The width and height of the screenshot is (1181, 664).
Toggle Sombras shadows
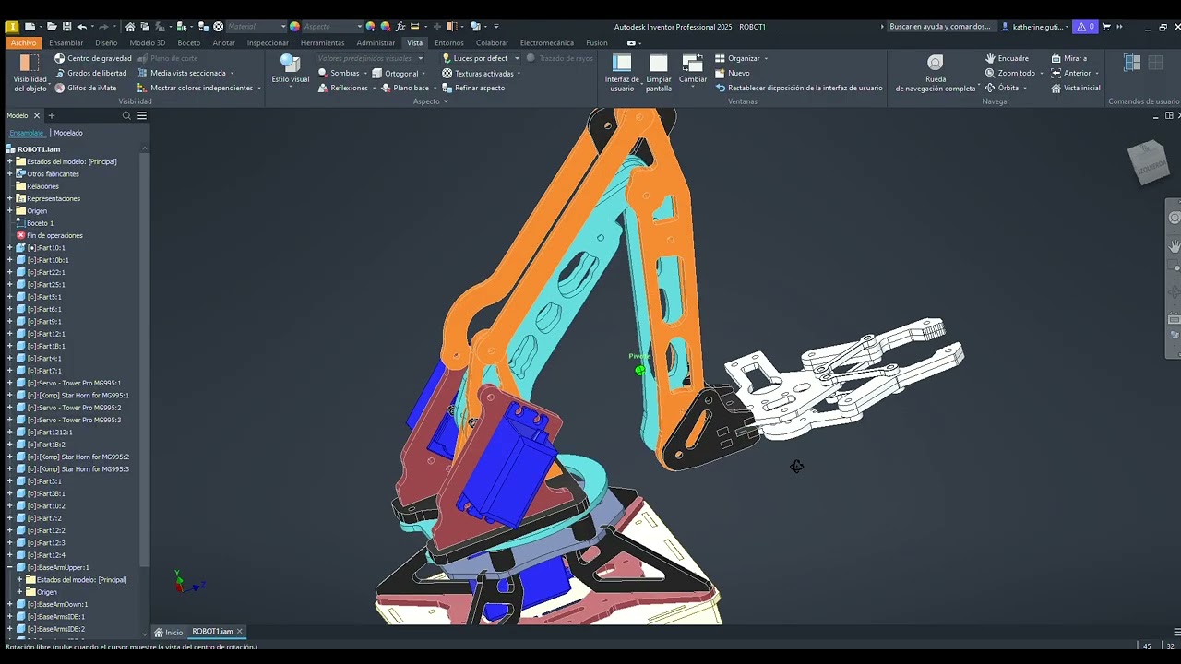338,73
